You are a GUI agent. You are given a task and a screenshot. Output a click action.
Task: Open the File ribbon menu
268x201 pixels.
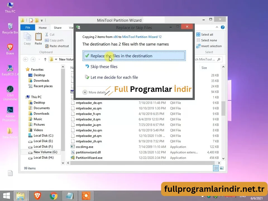(28, 28)
